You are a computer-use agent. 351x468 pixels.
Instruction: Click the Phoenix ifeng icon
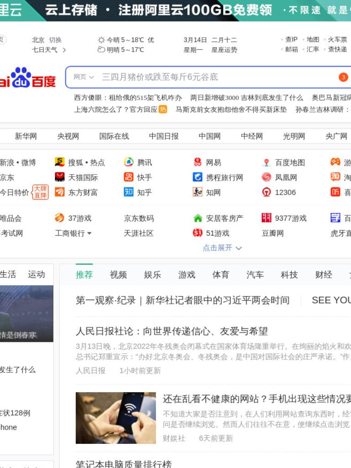click(266, 177)
